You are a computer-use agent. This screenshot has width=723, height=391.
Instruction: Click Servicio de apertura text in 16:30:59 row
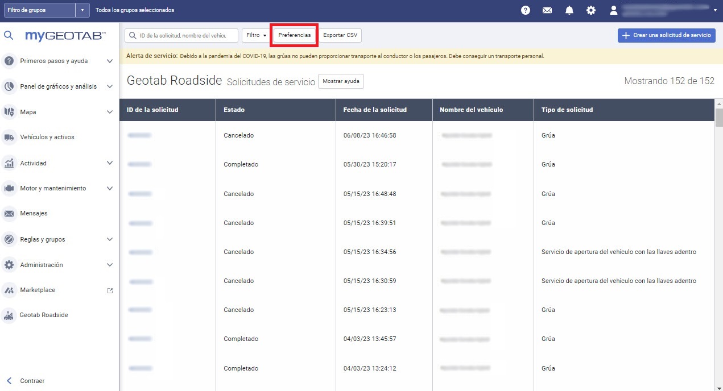(x=619, y=281)
